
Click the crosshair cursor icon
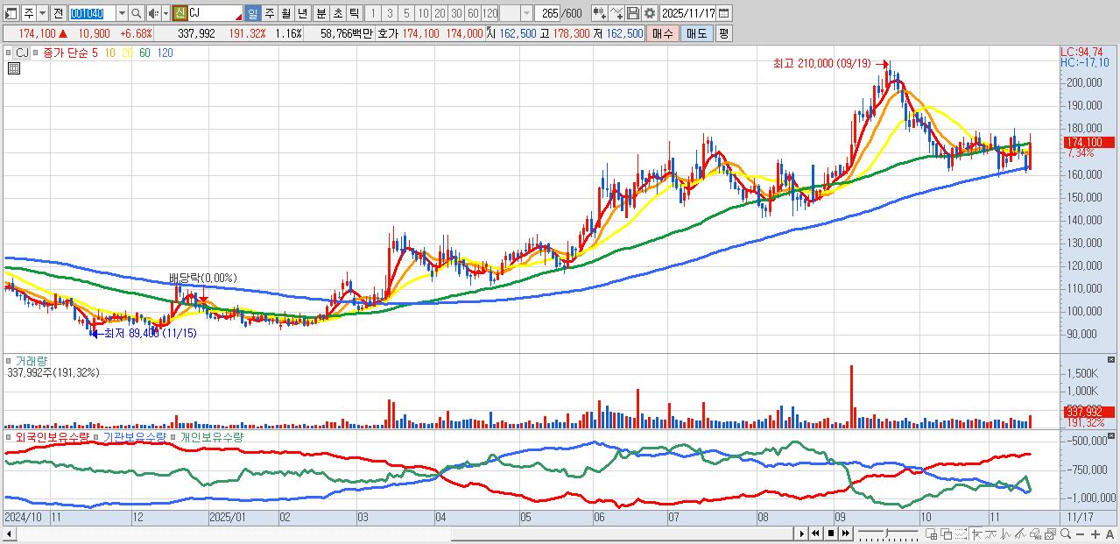pyautogui.click(x=976, y=533)
